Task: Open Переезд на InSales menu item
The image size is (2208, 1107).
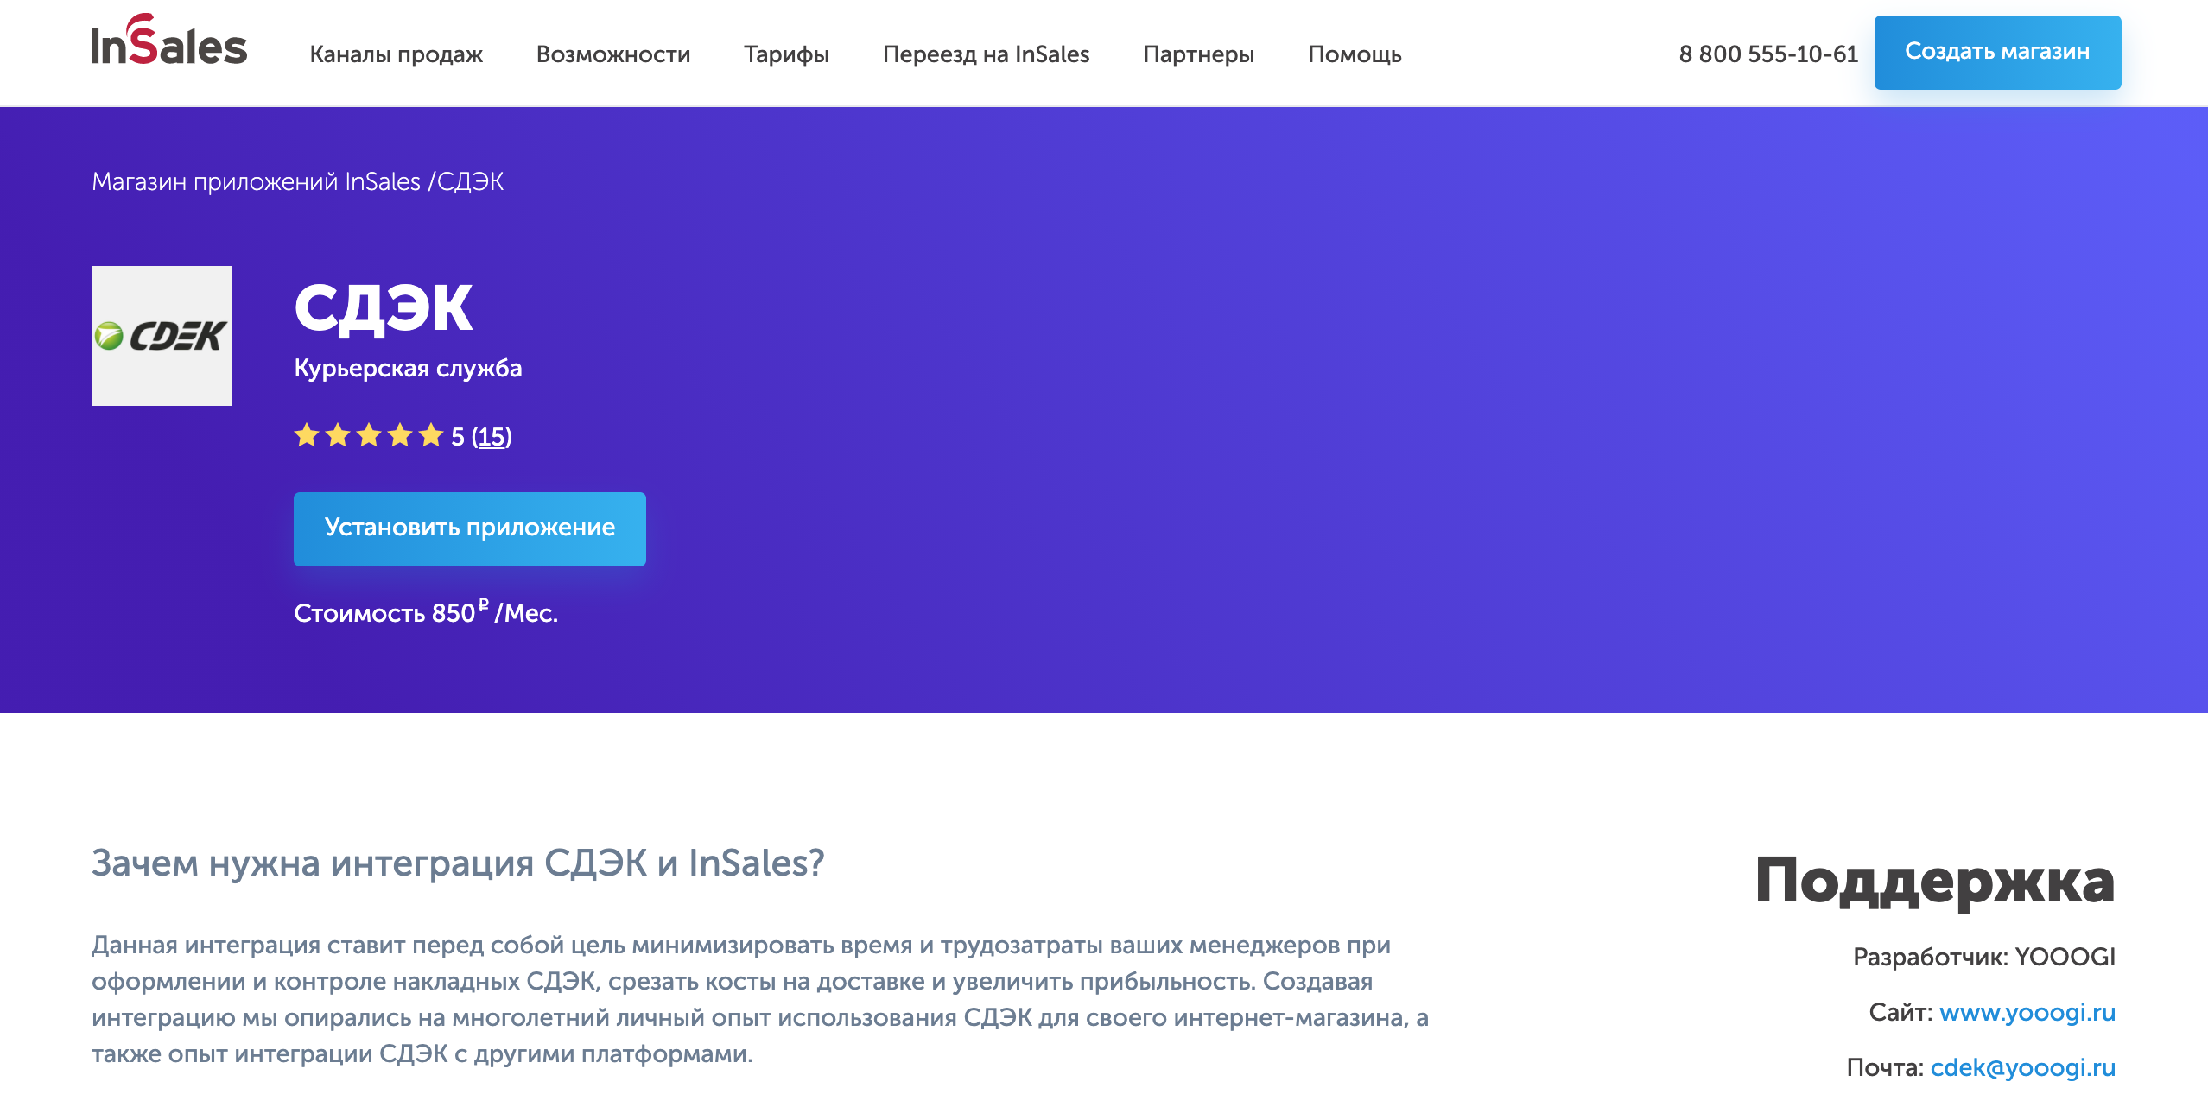Action: pos(986,54)
